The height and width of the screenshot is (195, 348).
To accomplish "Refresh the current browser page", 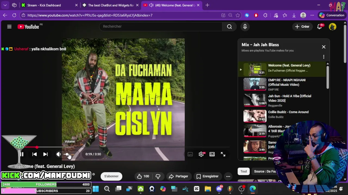I will pyautogui.click(x=14, y=15).
